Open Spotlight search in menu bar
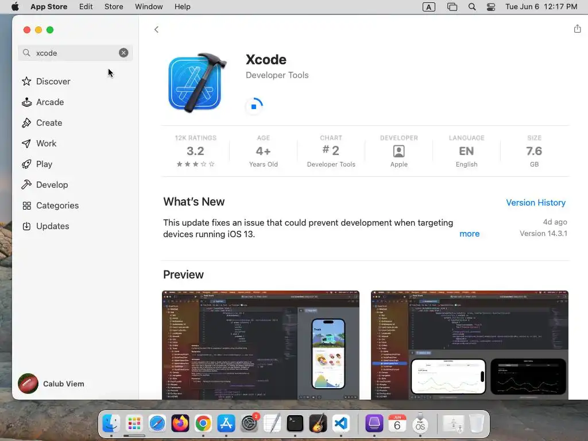Image resolution: width=588 pixels, height=441 pixels. point(472,7)
